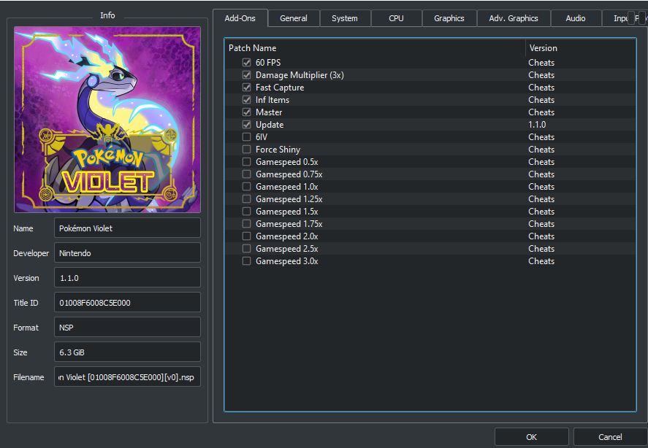Tick the Gamespeed 1.75x checkbox

246,223
